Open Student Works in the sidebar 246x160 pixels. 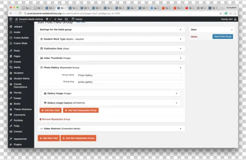coord(21,79)
